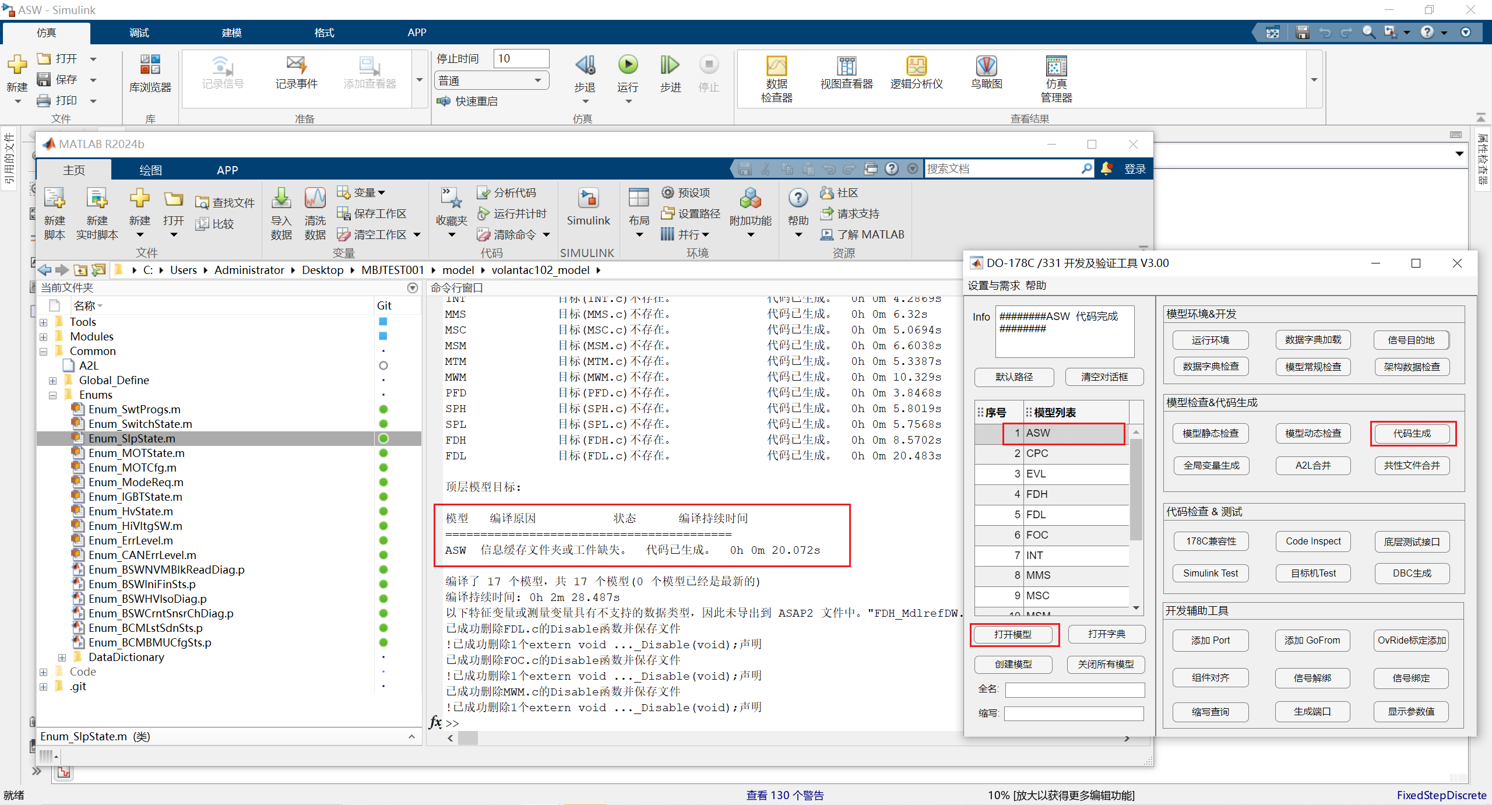Switch to 格式 tab in Simulink
Screen dimensions: 1492x805
pyautogui.click(x=325, y=33)
